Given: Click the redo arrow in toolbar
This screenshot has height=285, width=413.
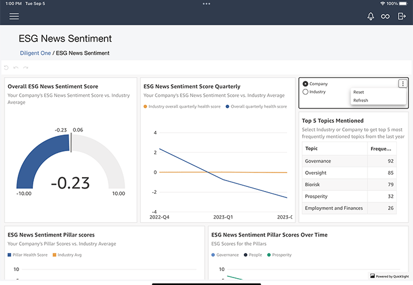Looking at the screenshot, I should [x=25, y=67].
